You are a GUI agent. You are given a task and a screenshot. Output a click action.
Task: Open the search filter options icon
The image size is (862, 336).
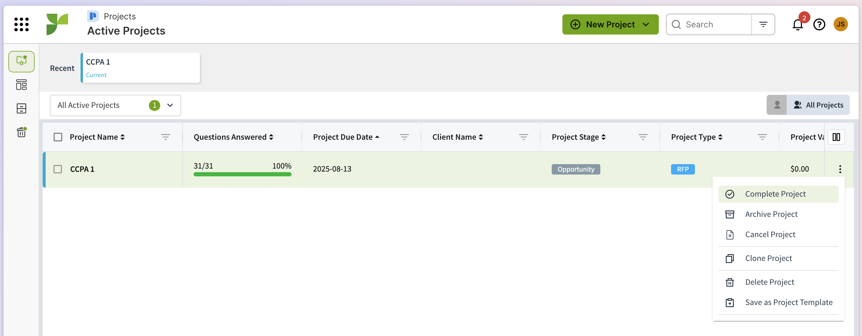tap(763, 24)
